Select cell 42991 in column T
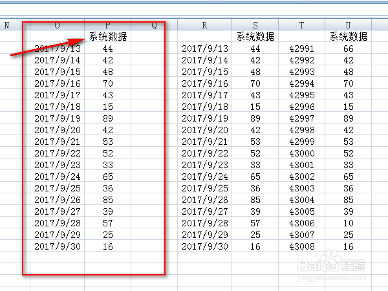The height and width of the screenshot is (291, 388). click(x=301, y=48)
